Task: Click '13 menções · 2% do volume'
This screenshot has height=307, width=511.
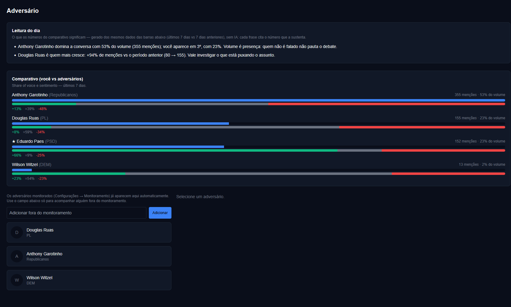Action: pos(482,165)
